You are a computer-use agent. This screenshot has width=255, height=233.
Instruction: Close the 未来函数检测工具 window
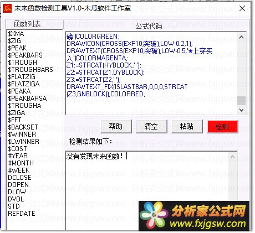click(x=242, y=8)
